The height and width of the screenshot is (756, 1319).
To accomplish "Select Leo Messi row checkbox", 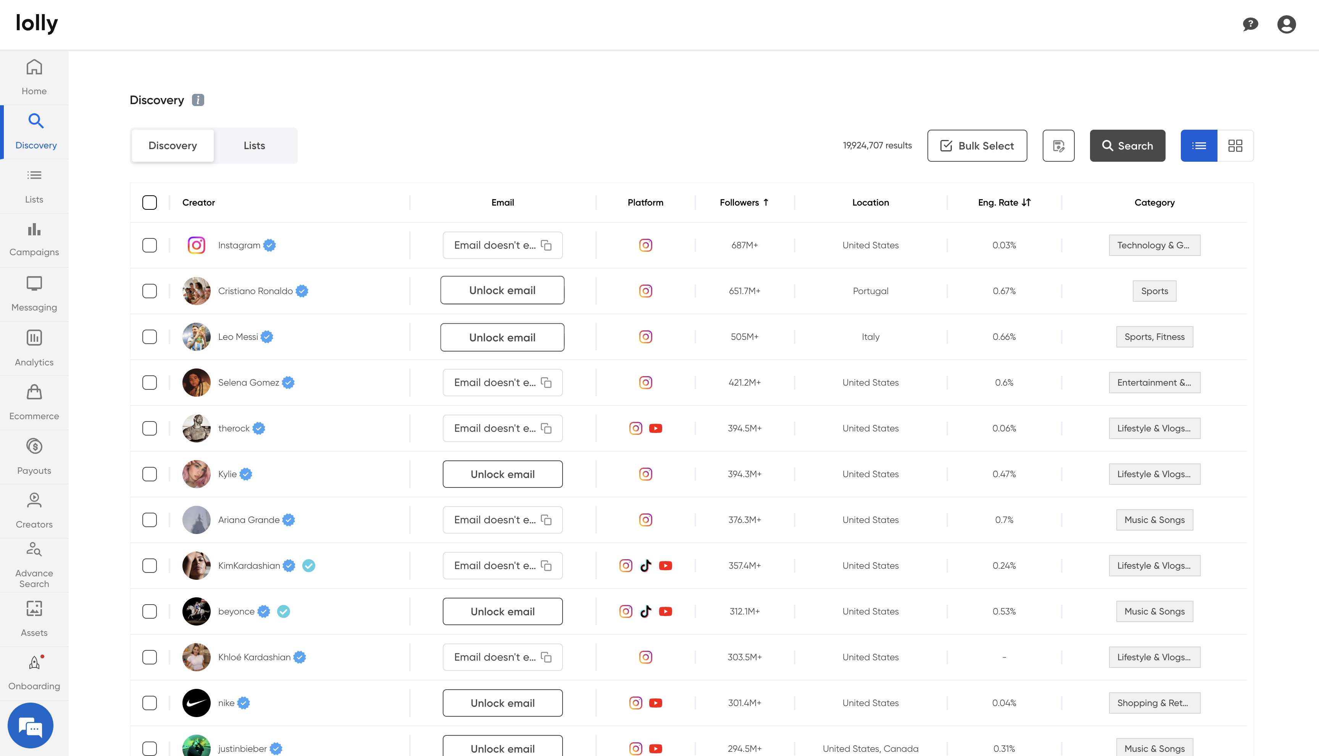I will [x=150, y=336].
